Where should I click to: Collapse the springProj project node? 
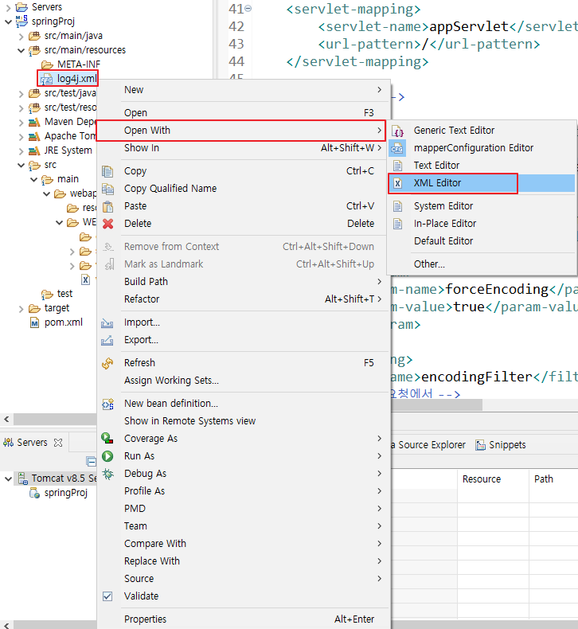point(8,21)
